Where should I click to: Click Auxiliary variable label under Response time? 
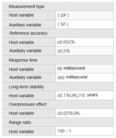click(x=25, y=77)
